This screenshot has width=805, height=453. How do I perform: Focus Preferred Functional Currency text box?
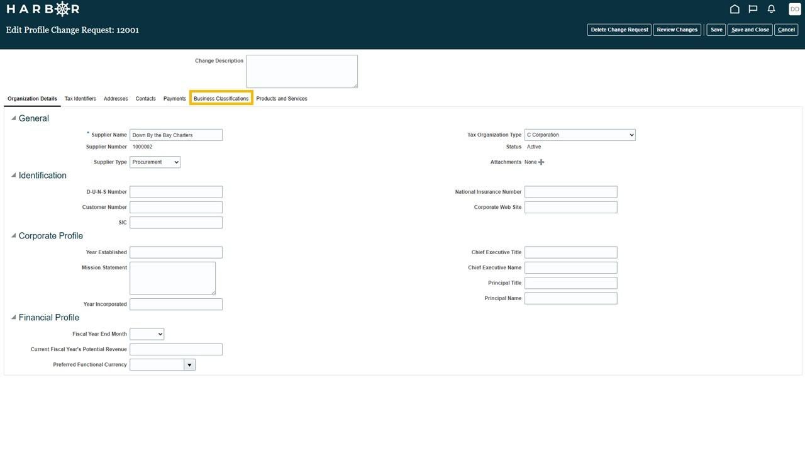click(x=157, y=365)
